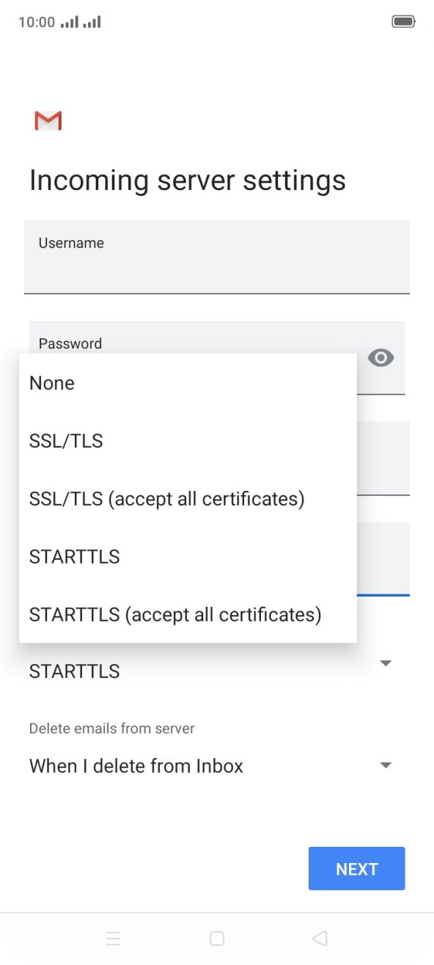Tap the Back navigation icon
The image size is (434, 965).
tap(319, 938)
